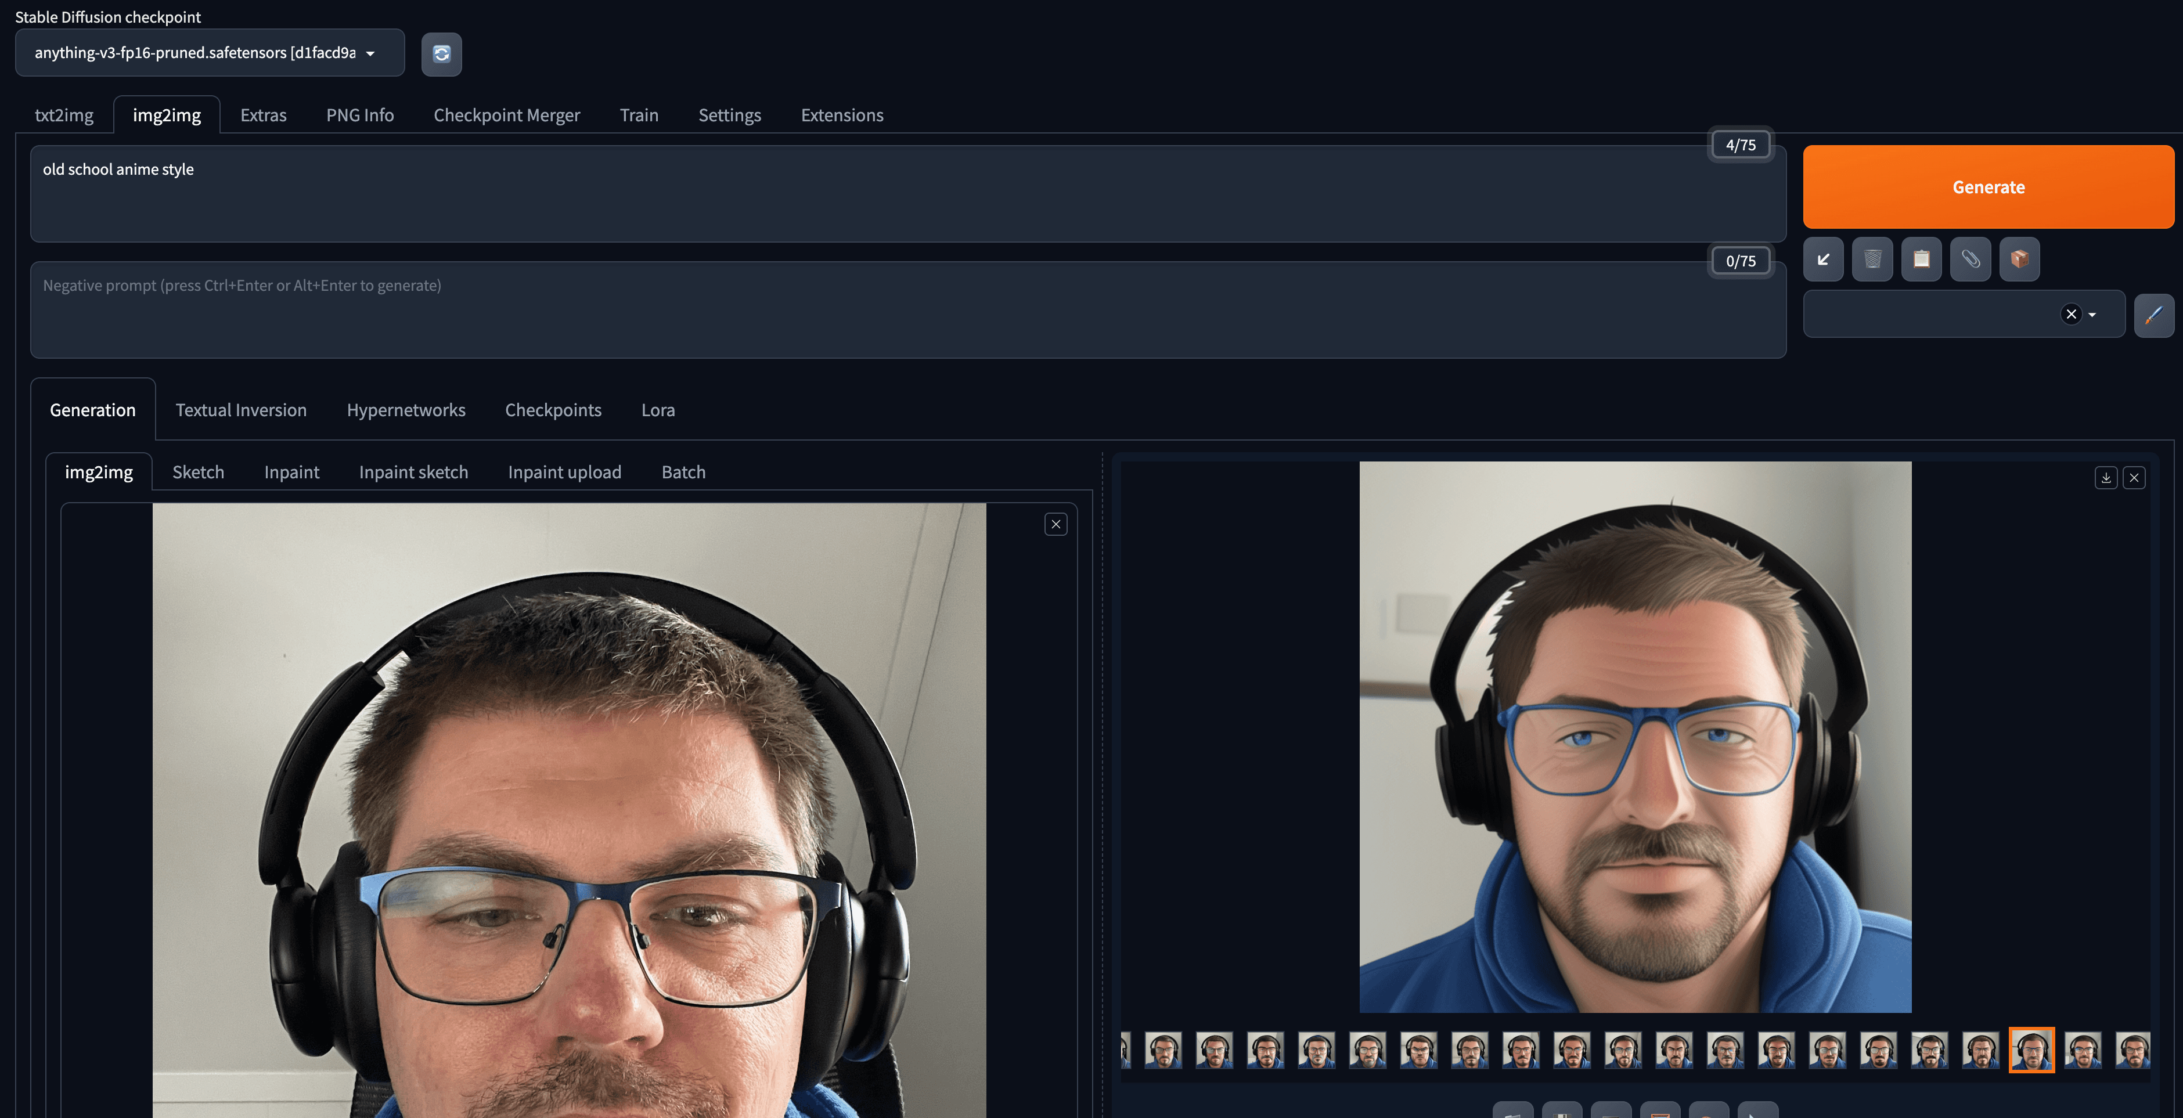Click into the Negative prompt field
2183x1118 pixels.
(x=909, y=310)
